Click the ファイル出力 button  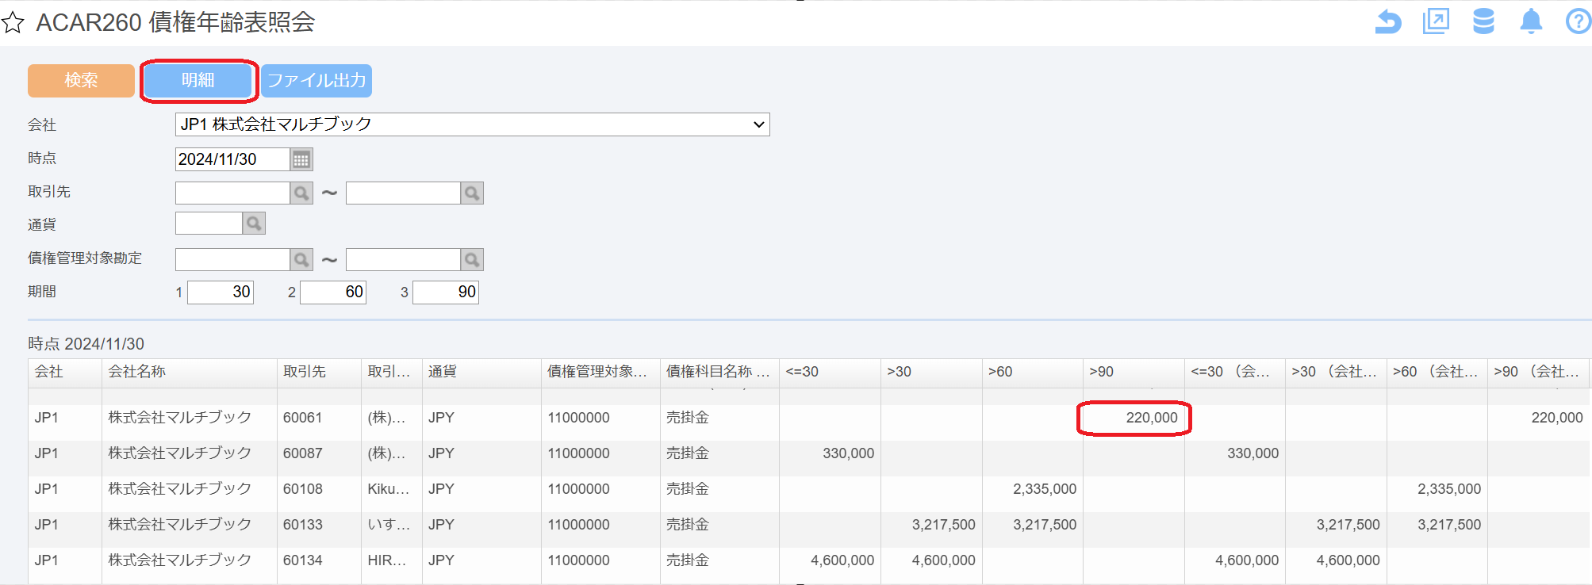(316, 80)
